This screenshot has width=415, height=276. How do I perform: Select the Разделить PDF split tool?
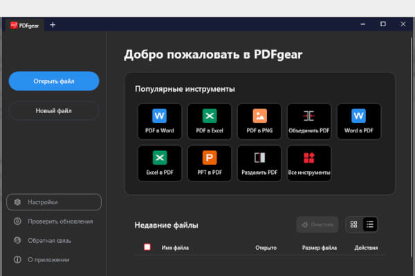259,164
